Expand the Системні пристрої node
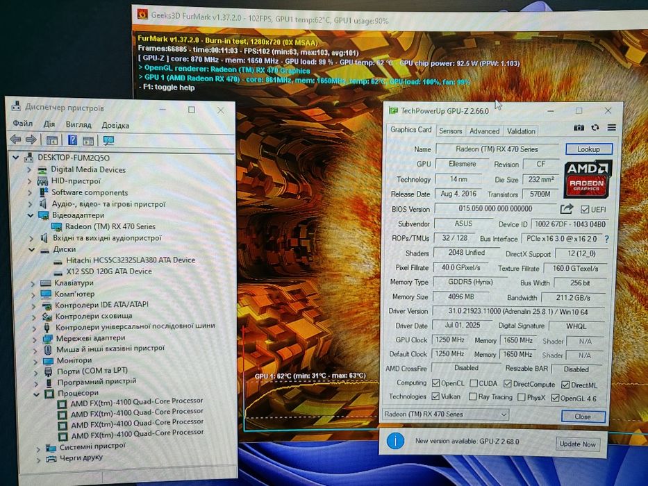Image resolution: width=648 pixels, height=486 pixels. [x=38, y=448]
